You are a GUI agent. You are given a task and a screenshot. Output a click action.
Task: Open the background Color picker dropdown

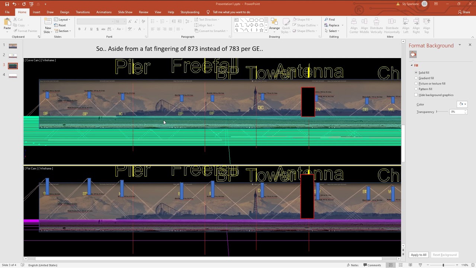coord(462,104)
